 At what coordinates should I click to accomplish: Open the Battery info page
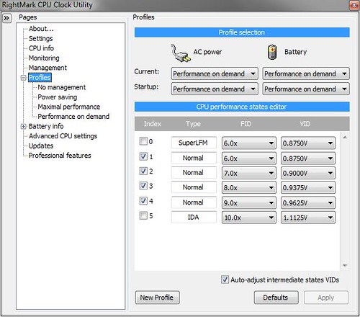tap(46, 126)
